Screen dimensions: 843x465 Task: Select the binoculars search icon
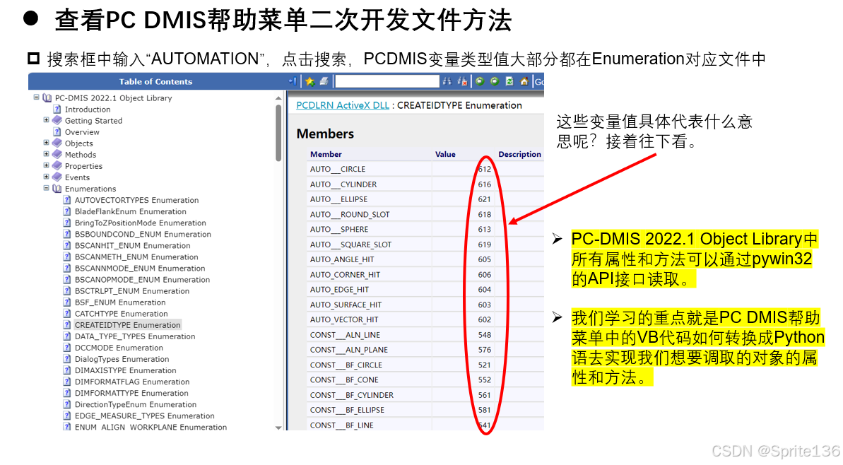pyautogui.click(x=447, y=81)
